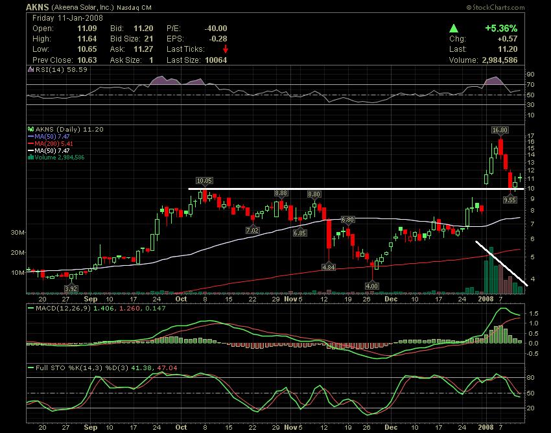The height and width of the screenshot is (433, 551).
Task: Click the red down arrow after Last Ticks
Action: [x=226, y=49]
